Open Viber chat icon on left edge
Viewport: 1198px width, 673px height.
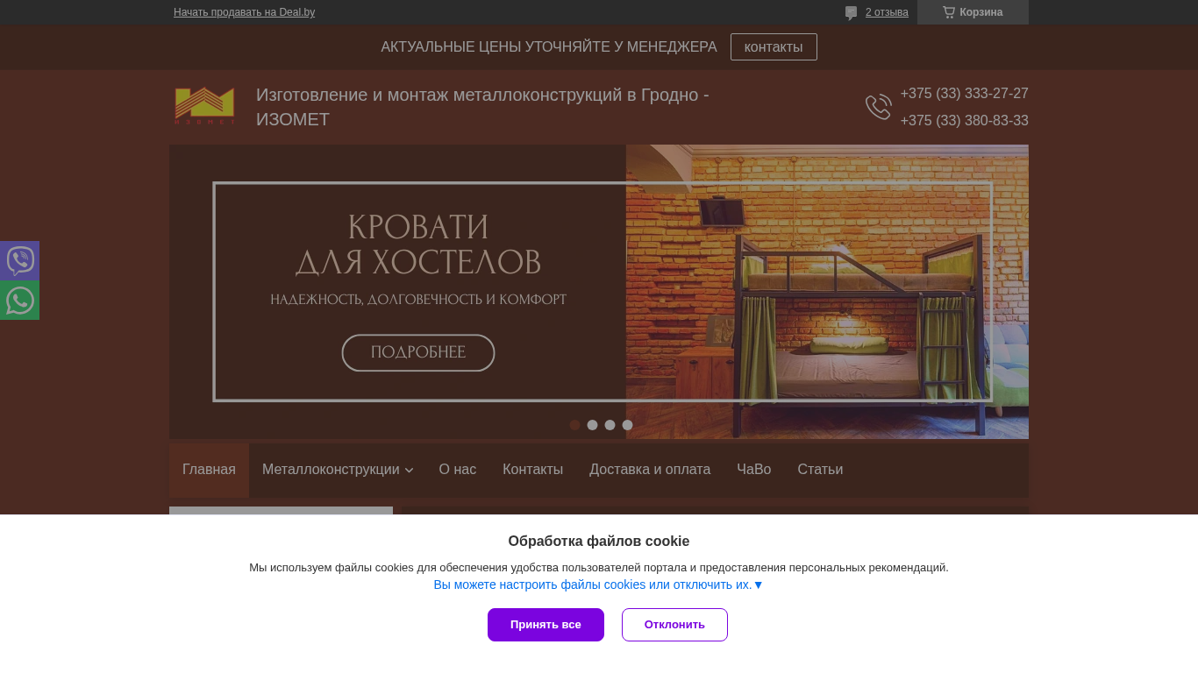[x=19, y=260]
